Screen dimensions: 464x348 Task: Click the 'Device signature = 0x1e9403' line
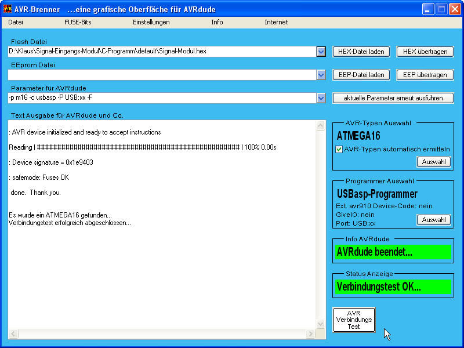point(51,162)
